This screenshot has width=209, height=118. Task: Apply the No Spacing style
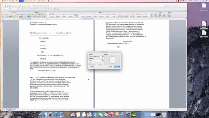pyautogui.click(x=58, y=15)
